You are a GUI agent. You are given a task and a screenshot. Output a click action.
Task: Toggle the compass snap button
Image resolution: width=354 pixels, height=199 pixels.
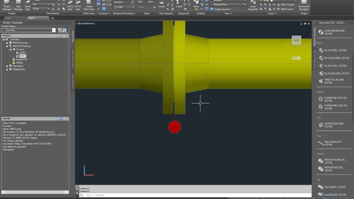pos(99,5)
